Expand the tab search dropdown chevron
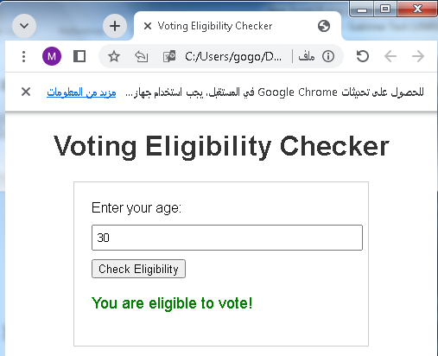The image size is (438, 356). pos(24,26)
